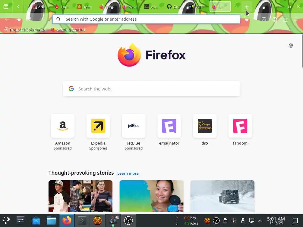Screen dimensions: 303x227
Task: Focus the 'Search with Google or enter address' bar
Action: (x=146, y=19)
